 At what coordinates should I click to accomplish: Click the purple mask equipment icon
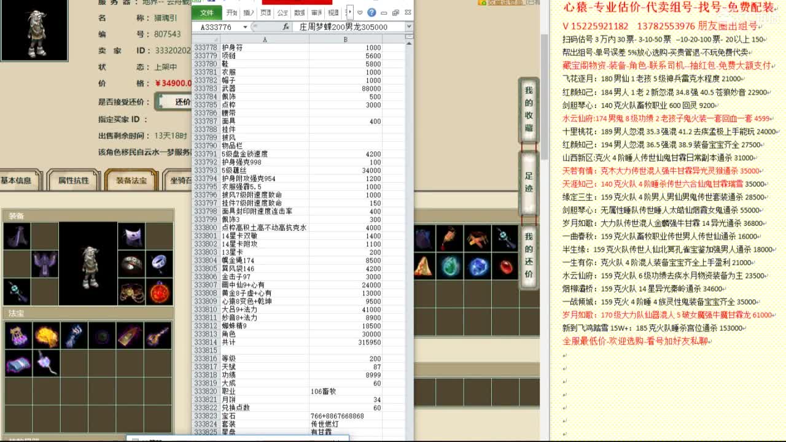point(131,236)
